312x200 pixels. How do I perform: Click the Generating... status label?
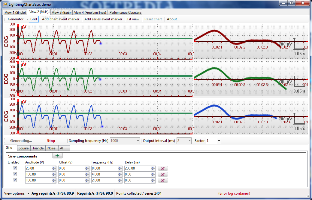(x=21, y=141)
